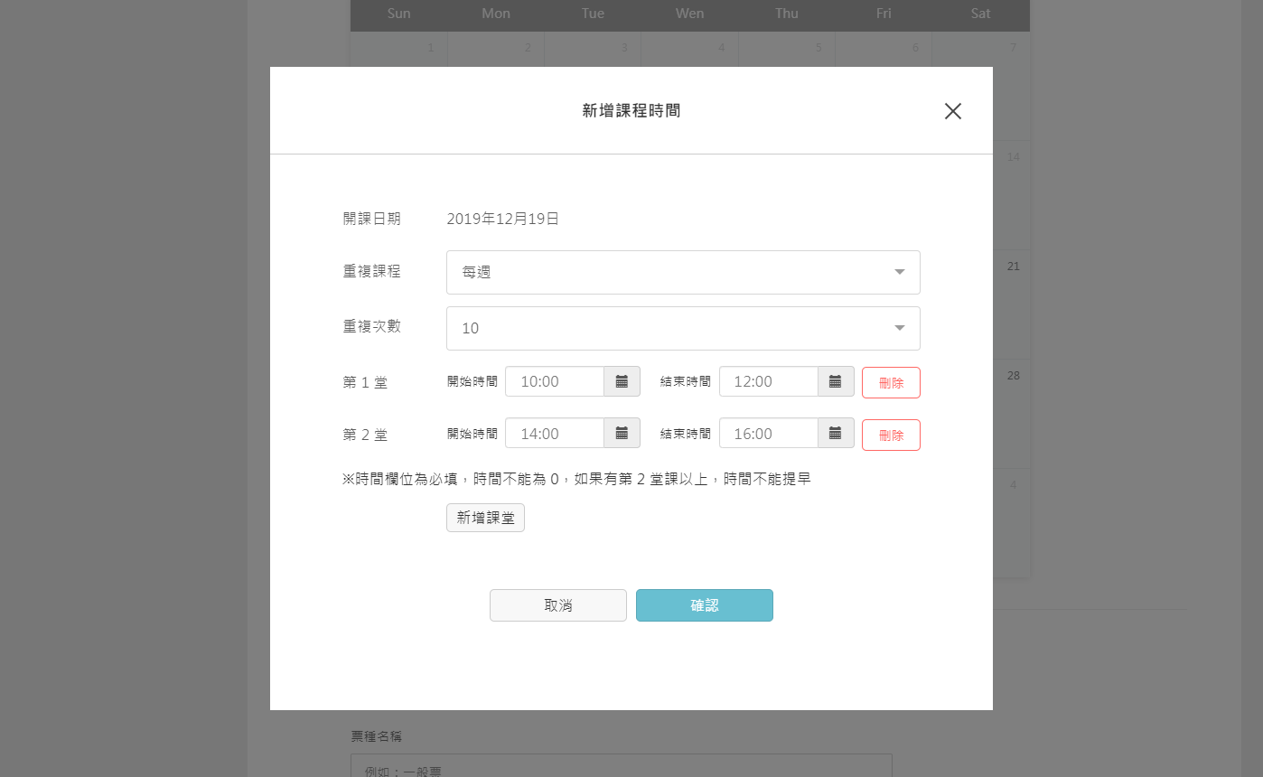Select day 14 in the background calendar
Screen dimensions: 1263x777
[x=1013, y=157]
